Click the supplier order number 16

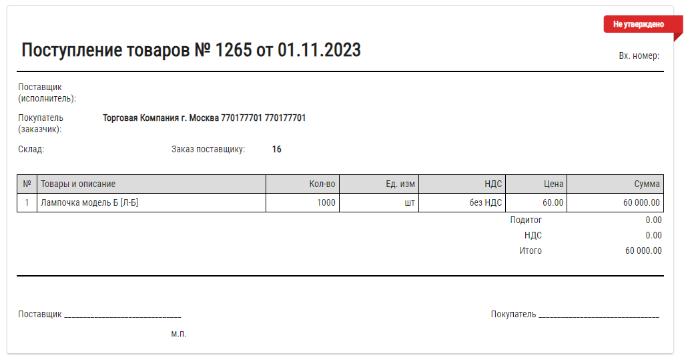coord(276,150)
